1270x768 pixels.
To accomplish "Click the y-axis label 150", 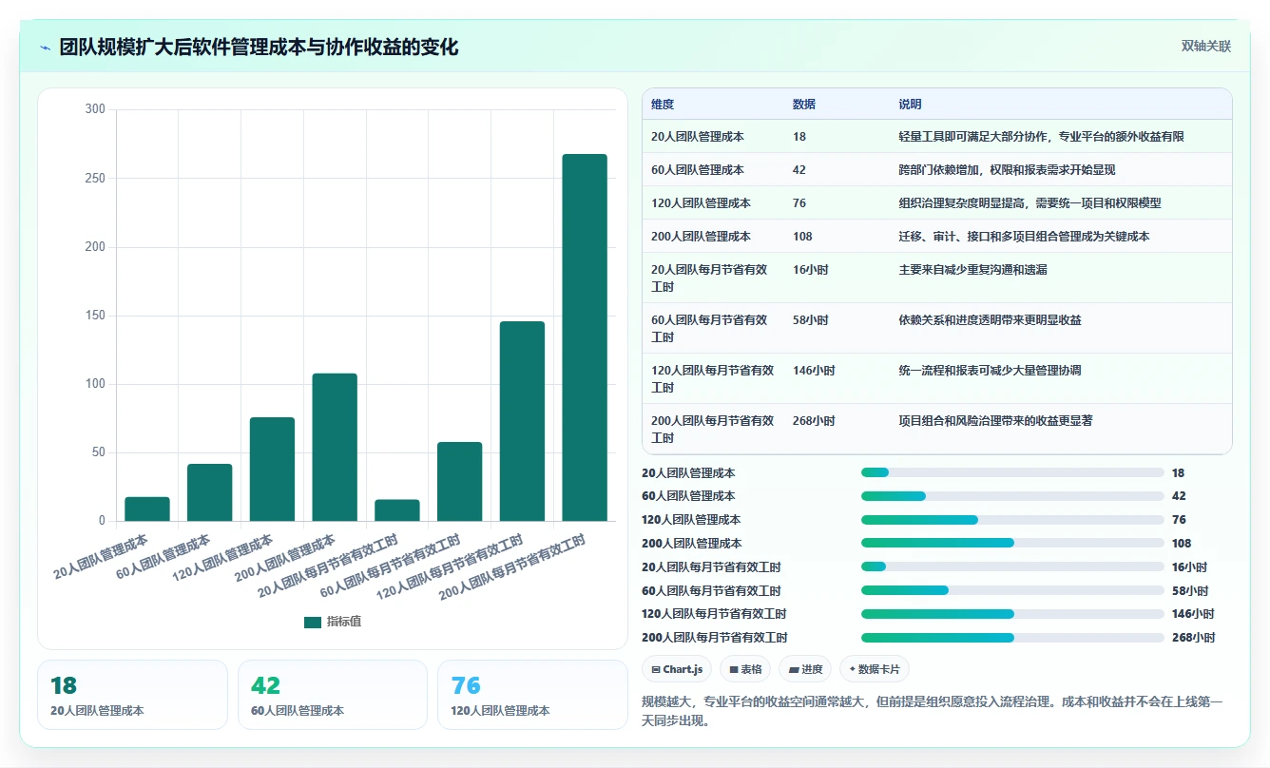I will pos(95,316).
